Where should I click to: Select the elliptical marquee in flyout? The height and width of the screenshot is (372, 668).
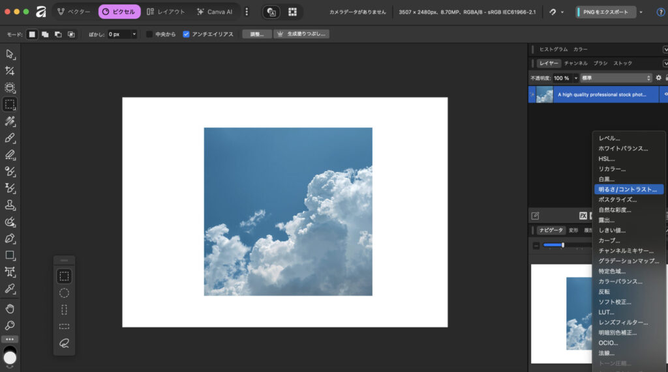pyautogui.click(x=64, y=293)
